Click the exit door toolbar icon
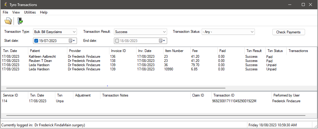 coord(20,21)
